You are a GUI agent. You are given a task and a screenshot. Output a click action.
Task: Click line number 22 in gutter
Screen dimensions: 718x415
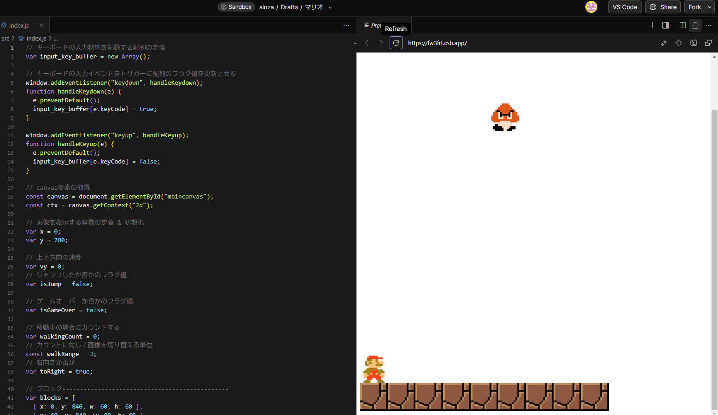11,232
